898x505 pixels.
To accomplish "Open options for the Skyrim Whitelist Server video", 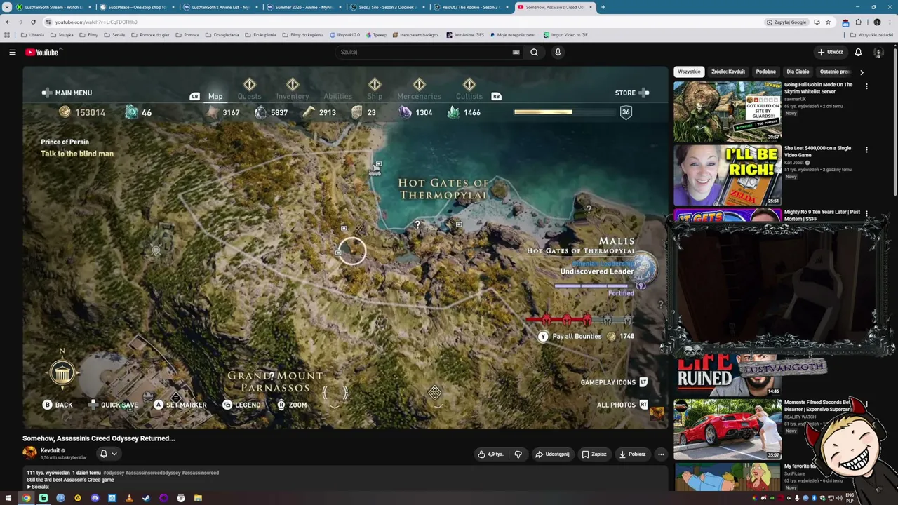I will tap(866, 86).
